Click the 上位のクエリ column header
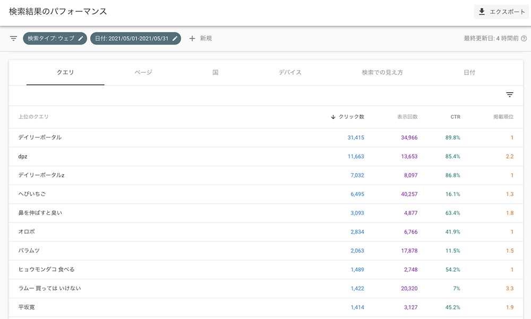 [33, 117]
